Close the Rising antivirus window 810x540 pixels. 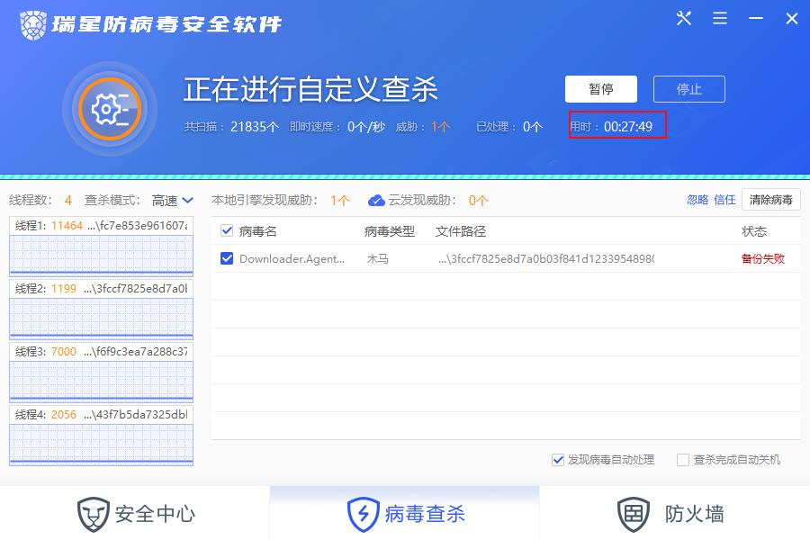coord(791,19)
